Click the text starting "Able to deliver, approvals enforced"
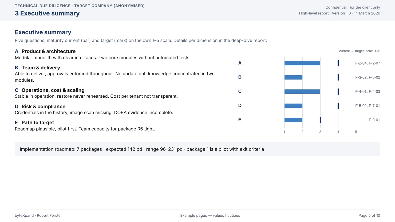Viewport: 395px width, 222px height. point(115,77)
